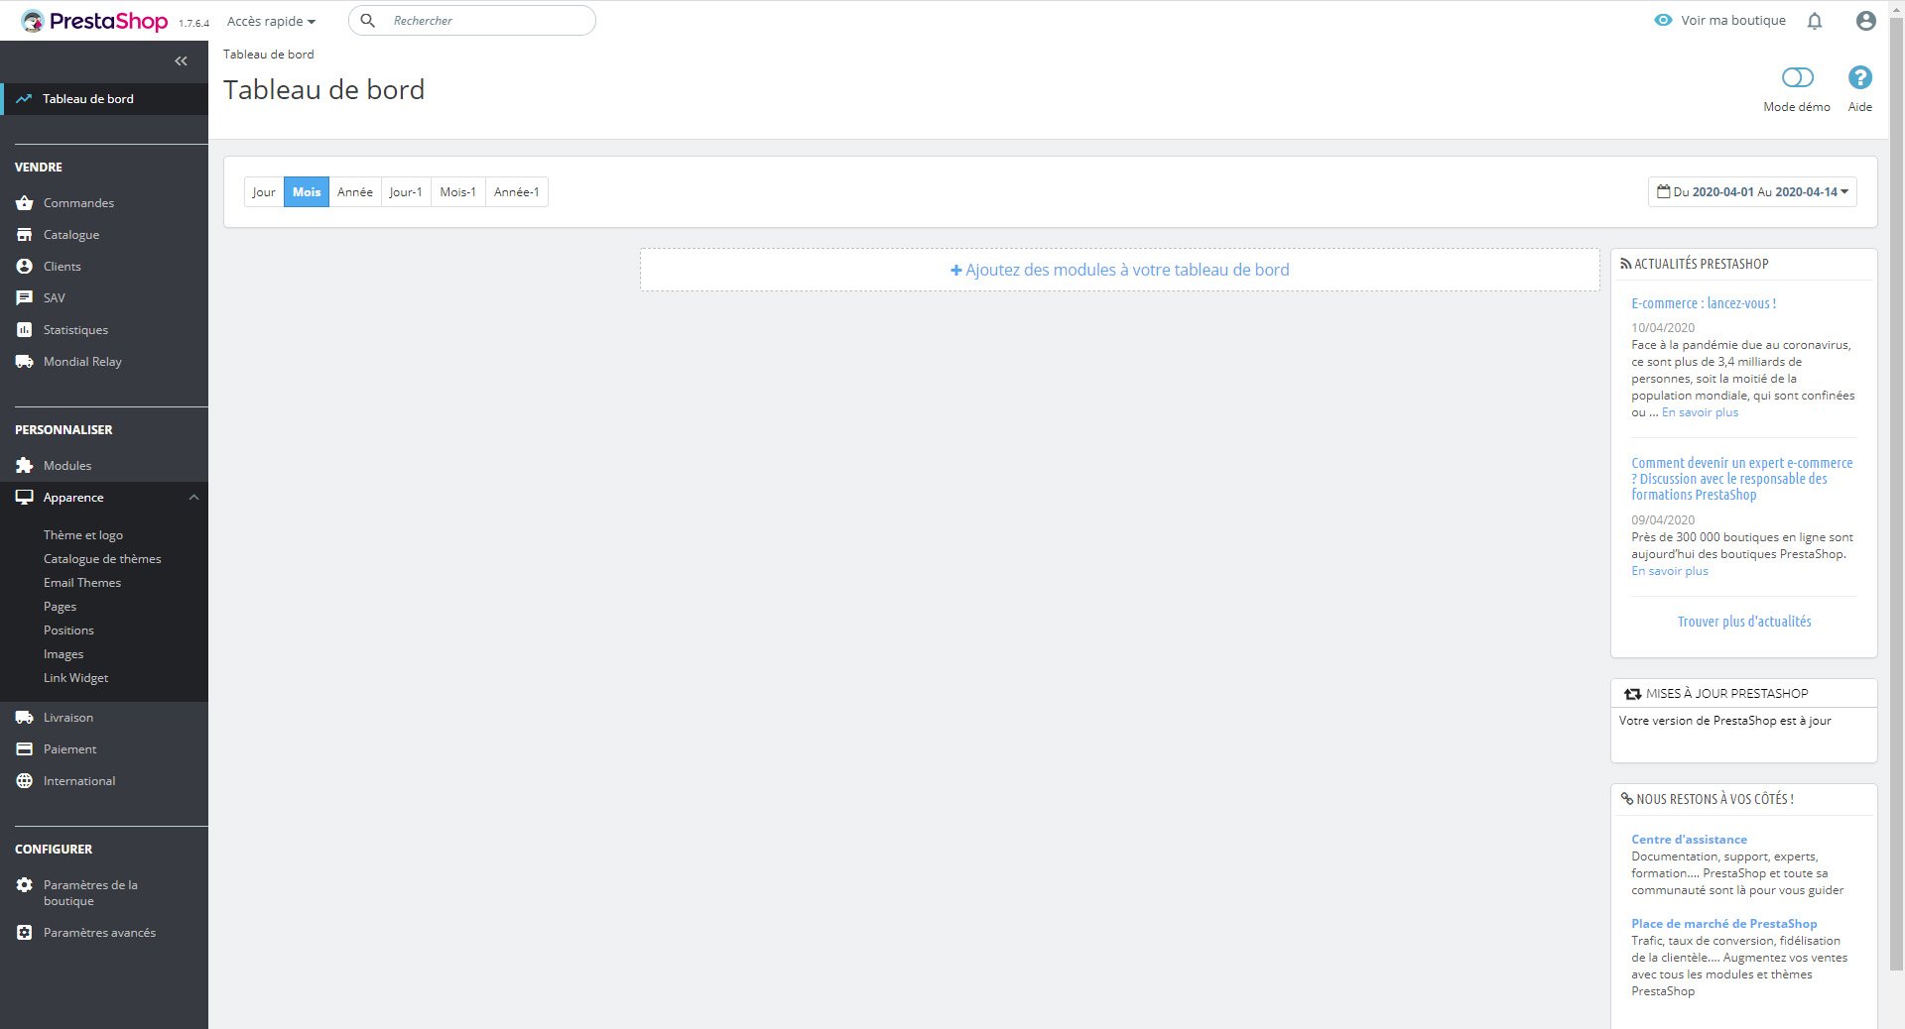Image resolution: width=1905 pixels, height=1029 pixels.
Task: Open Place de marché de PrestaShop link
Action: pos(1724,924)
